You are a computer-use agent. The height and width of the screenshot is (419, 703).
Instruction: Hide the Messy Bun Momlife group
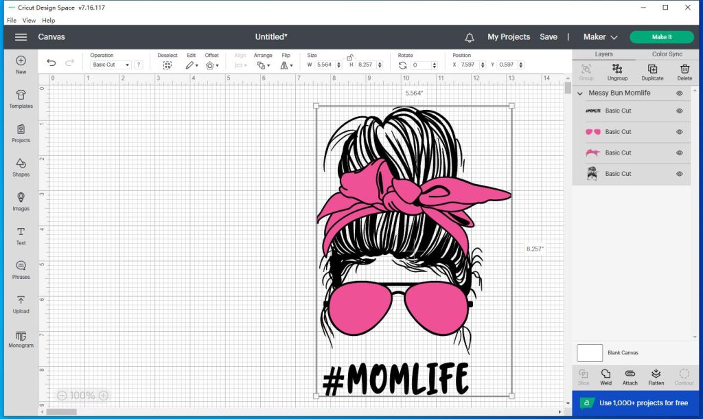coord(680,93)
